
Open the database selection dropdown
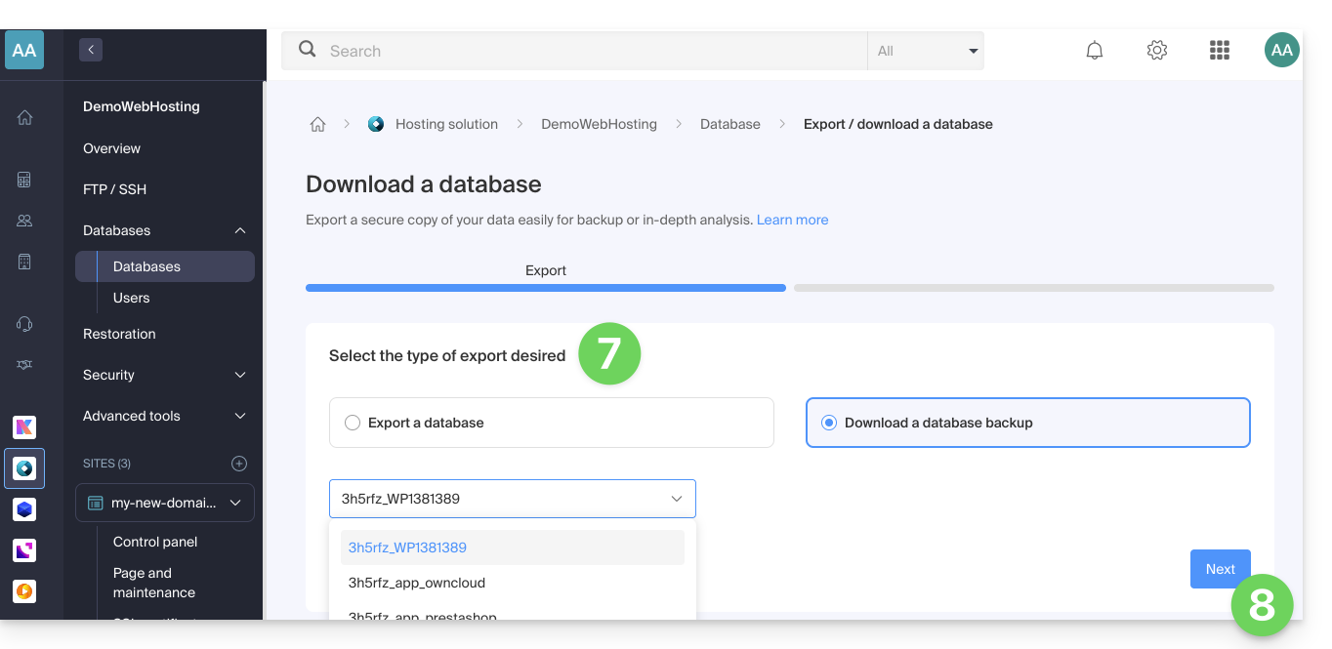(x=512, y=499)
